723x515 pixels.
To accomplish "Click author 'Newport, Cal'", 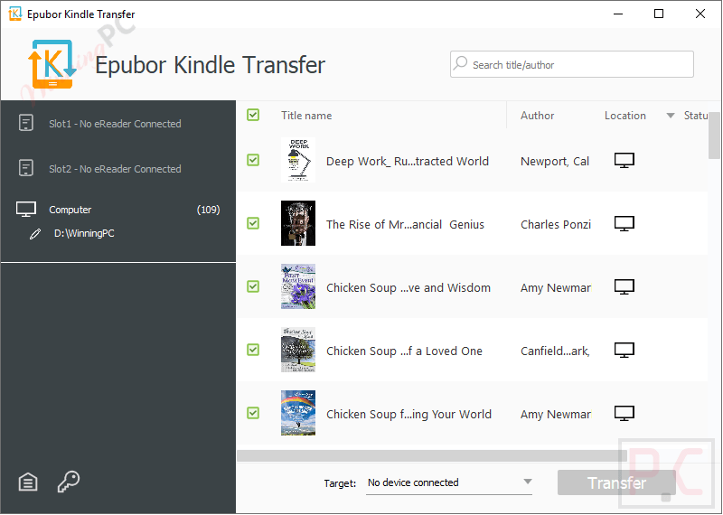I will click(555, 162).
